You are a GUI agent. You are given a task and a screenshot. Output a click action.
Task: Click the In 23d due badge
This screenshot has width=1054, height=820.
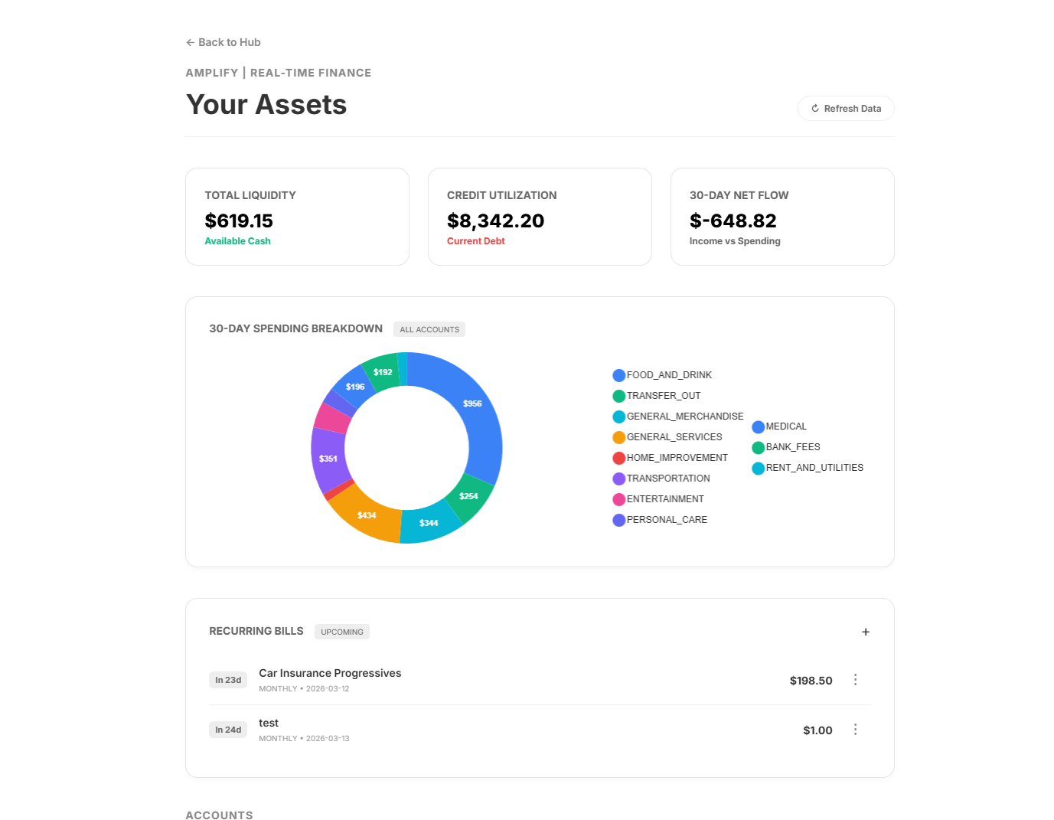[228, 680]
